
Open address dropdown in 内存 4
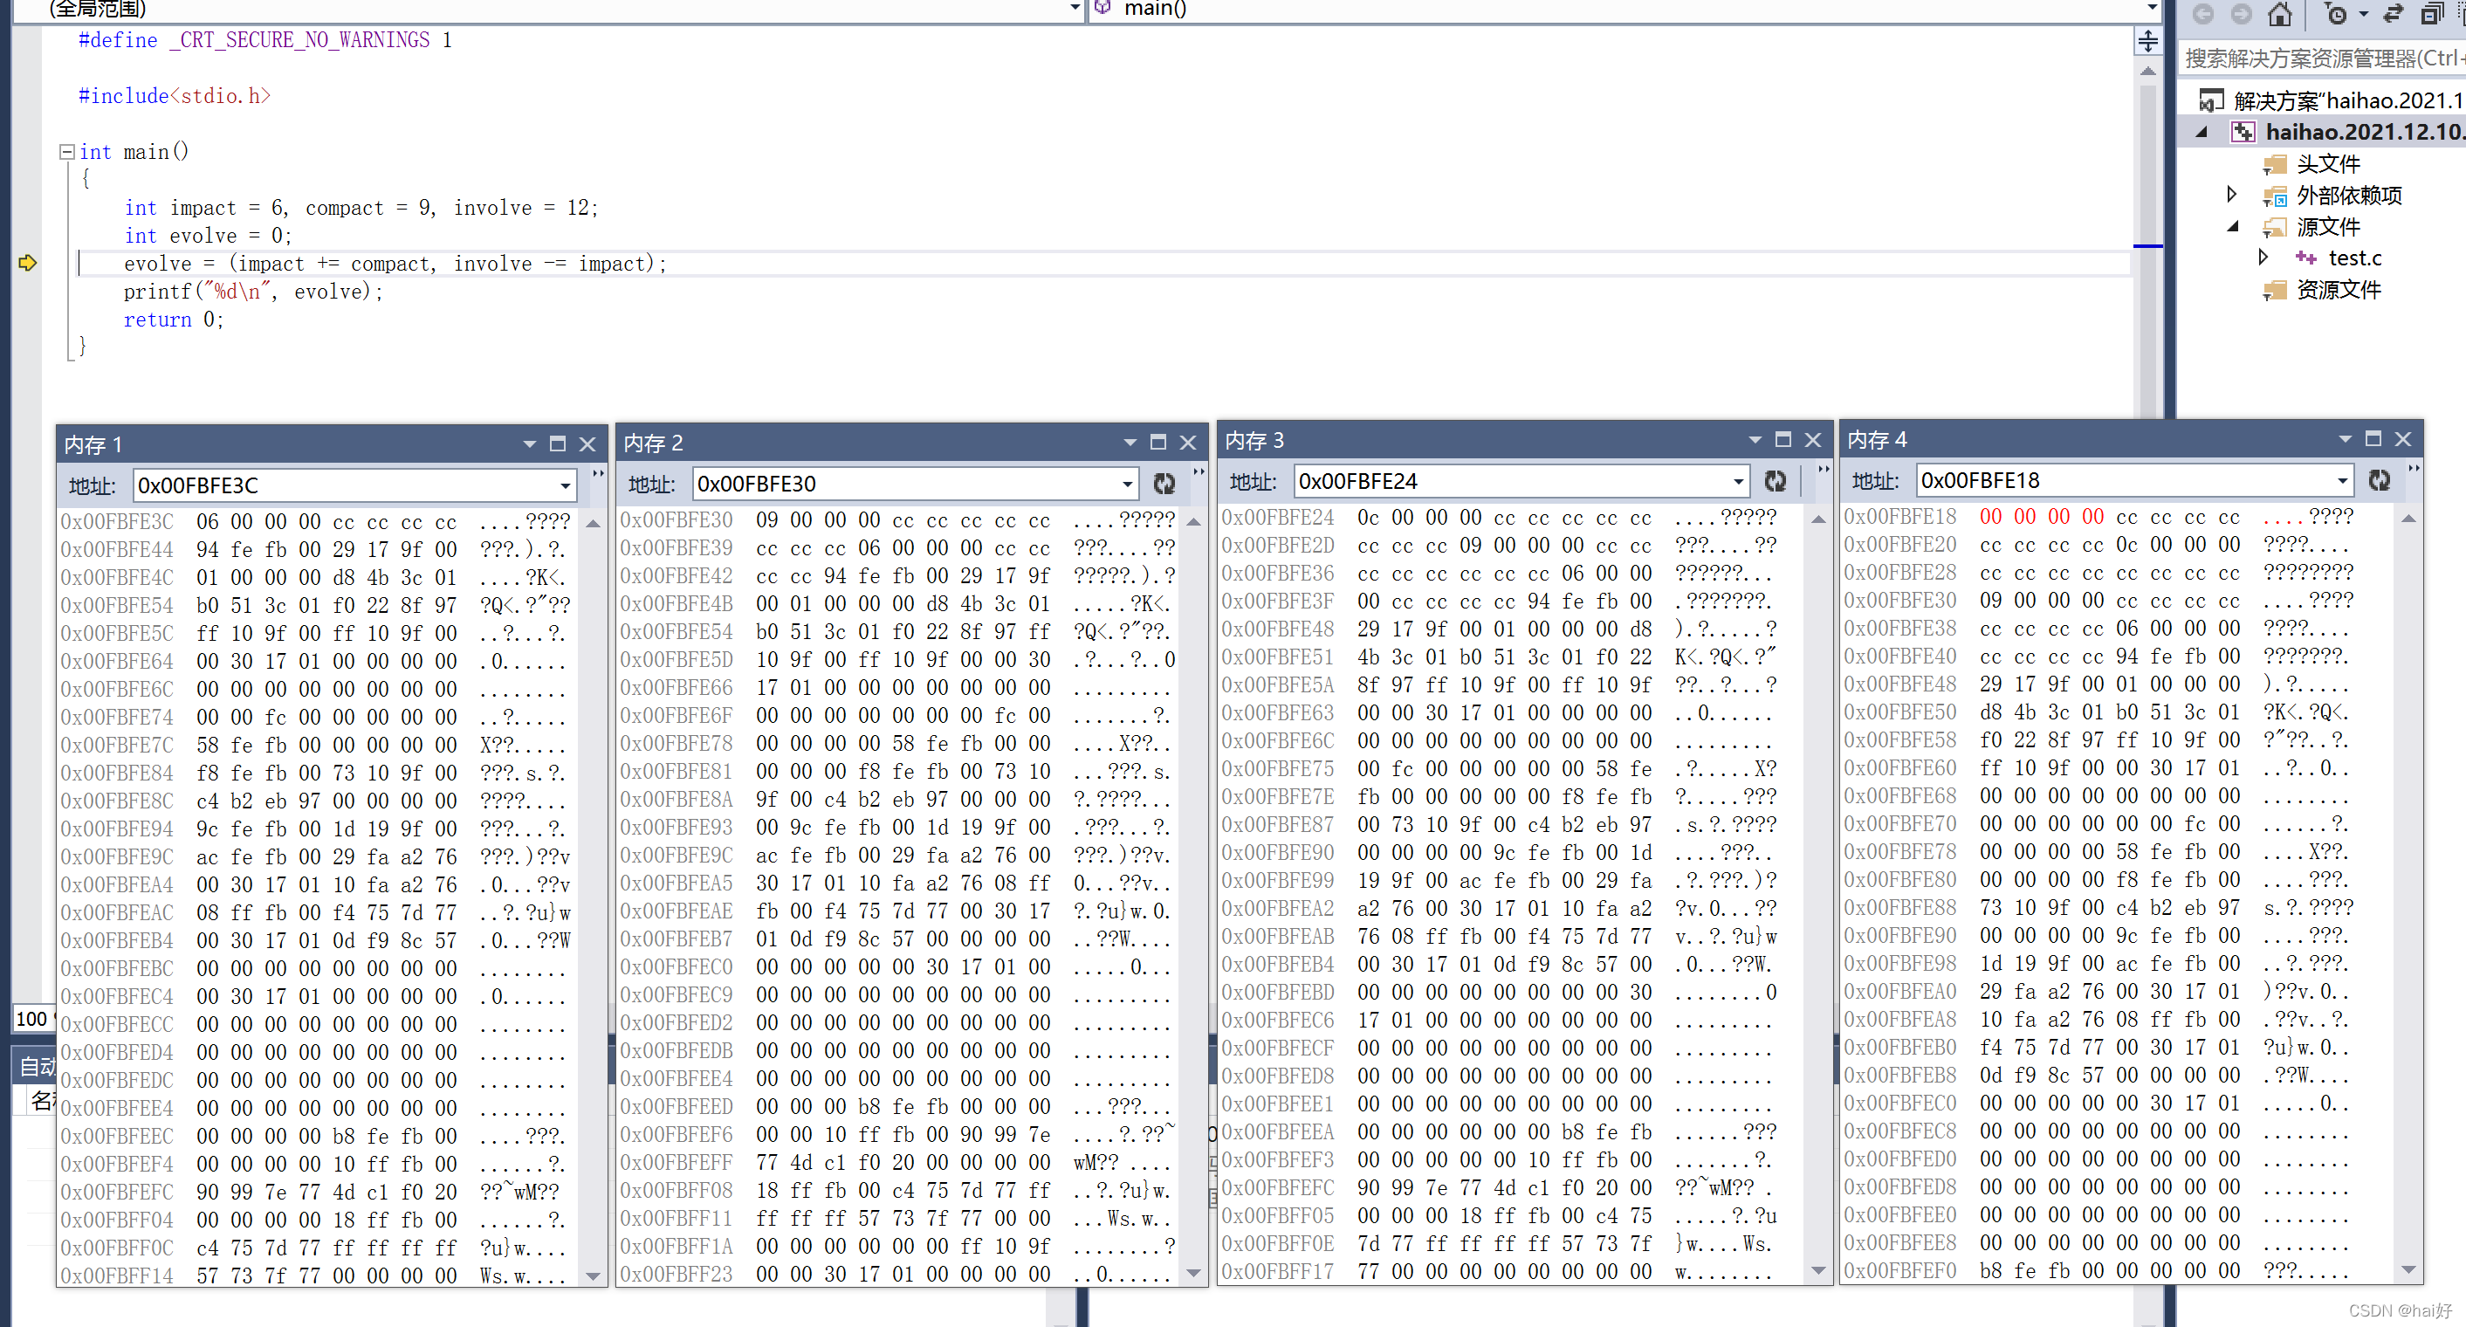click(x=2341, y=479)
